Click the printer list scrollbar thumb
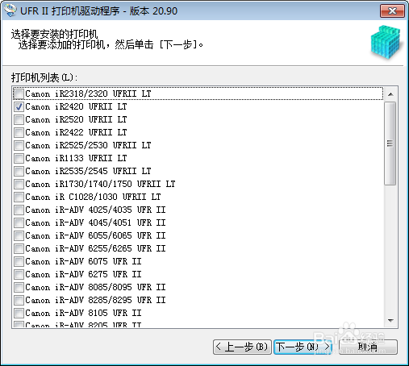Image resolution: width=409 pixels, height=366 pixels. click(x=390, y=143)
